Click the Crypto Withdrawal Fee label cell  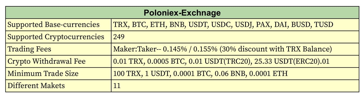pos(58,62)
